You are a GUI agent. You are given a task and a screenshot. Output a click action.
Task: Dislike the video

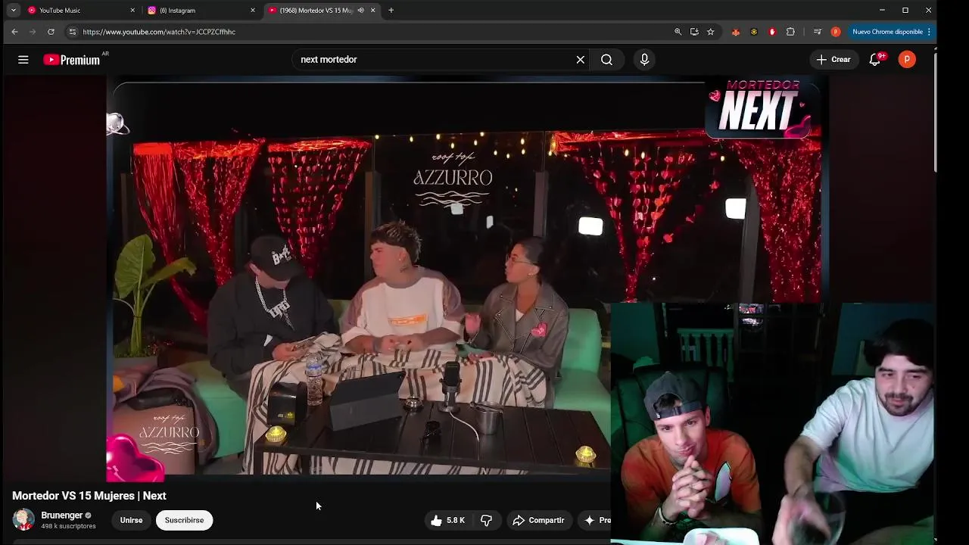(x=487, y=520)
